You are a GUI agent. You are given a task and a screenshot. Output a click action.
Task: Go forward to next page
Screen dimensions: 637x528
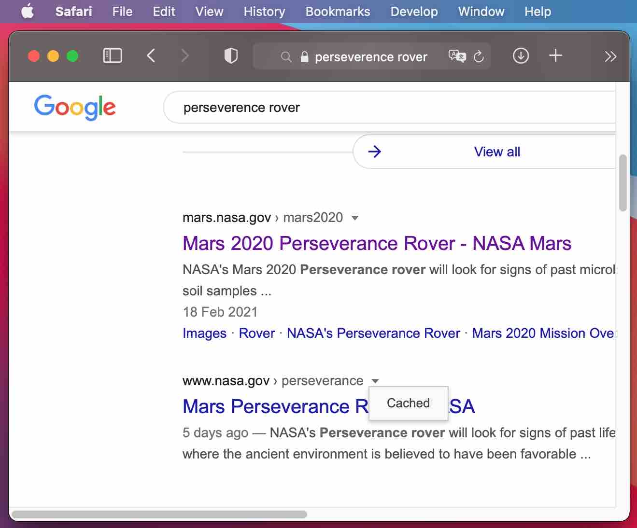184,56
